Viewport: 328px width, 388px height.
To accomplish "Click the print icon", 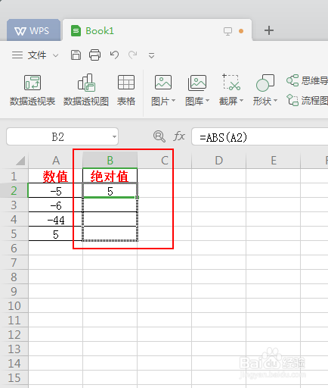I will [x=94, y=55].
